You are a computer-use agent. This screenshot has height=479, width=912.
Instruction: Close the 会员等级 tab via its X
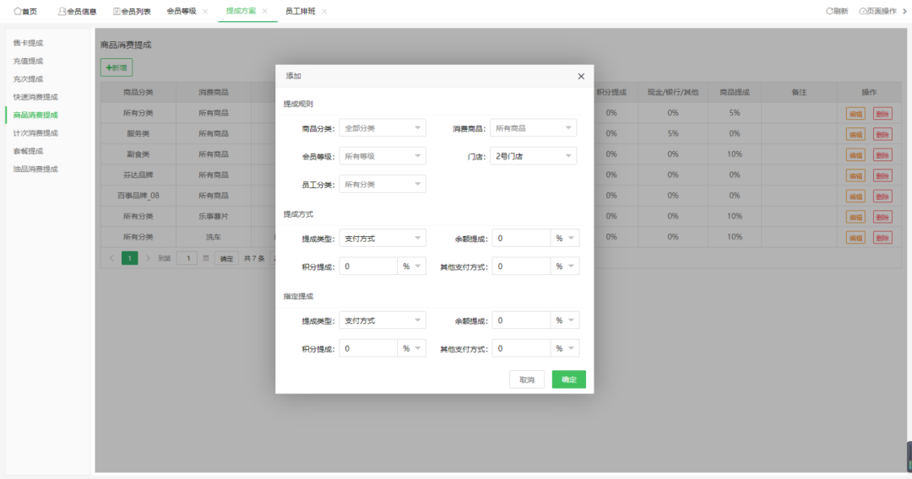tap(205, 11)
